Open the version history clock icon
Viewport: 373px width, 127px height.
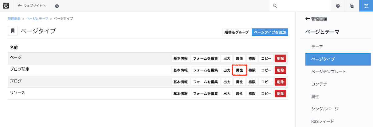(x=57, y=6)
